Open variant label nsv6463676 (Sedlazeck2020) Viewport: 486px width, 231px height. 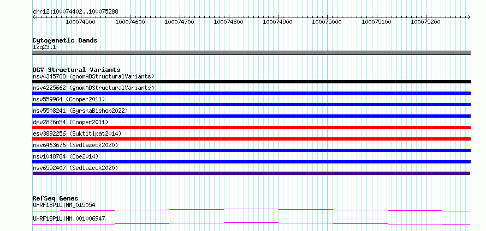click(x=75, y=145)
